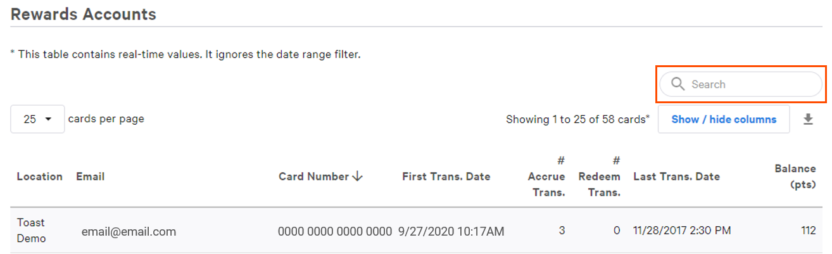Select the 9/27/2020 10:17AM date cell

click(451, 232)
